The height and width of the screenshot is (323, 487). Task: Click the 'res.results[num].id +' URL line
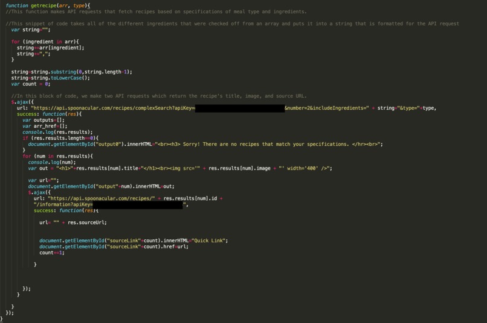pos(128,198)
